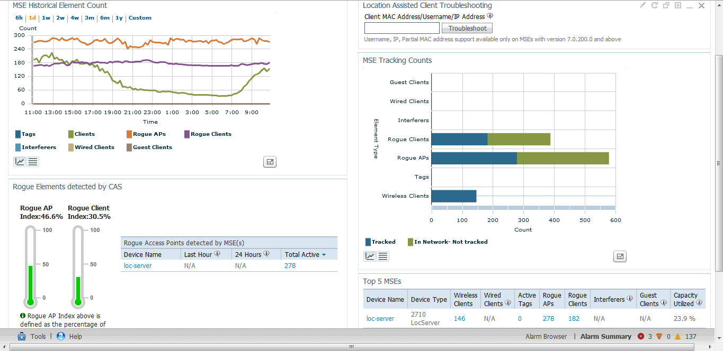Image resolution: width=723 pixels, height=351 pixels.
Task: Enlarge the Historical Element Count chart
Action: [x=270, y=162]
